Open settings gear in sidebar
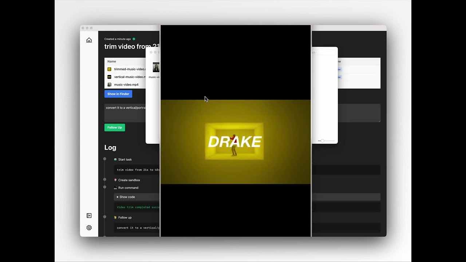The image size is (466, 262). coord(89,227)
